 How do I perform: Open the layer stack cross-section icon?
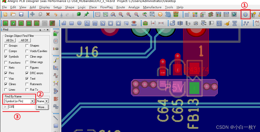pyautogui.click(x=211, y=15)
